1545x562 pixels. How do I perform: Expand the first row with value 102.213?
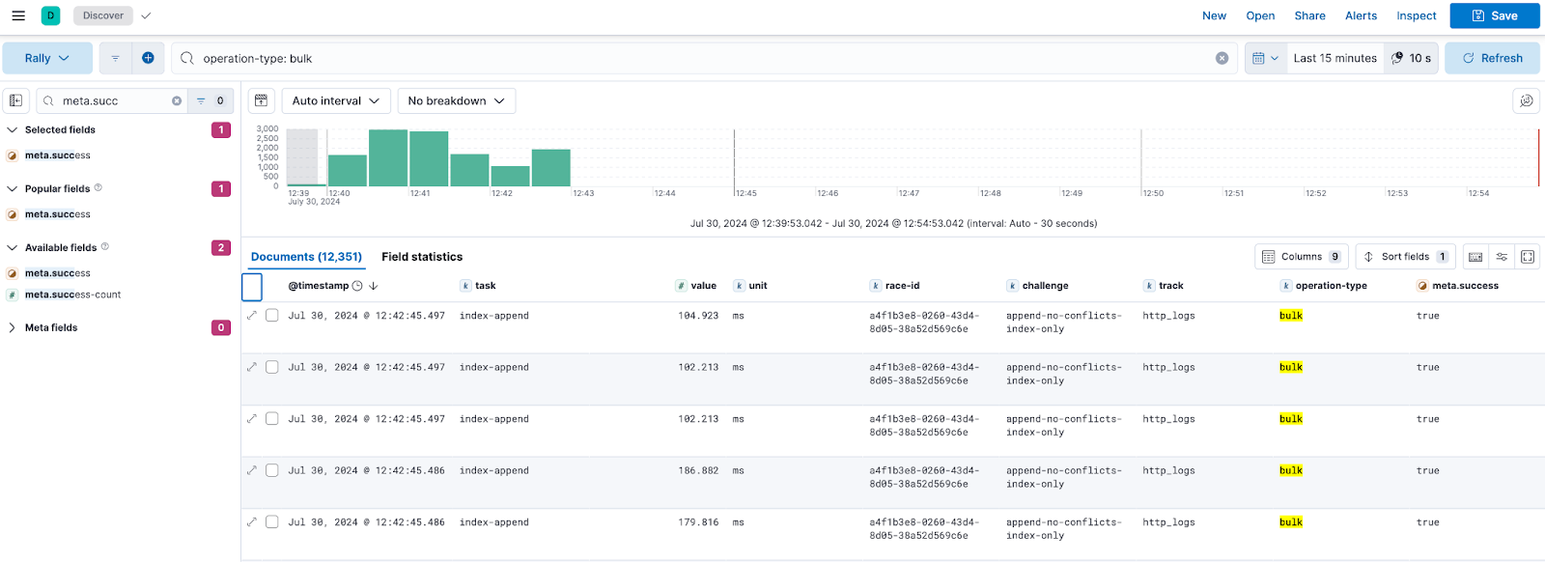252,367
